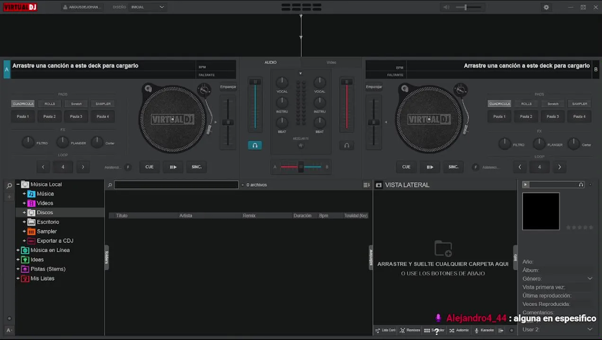The width and height of the screenshot is (602, 340).
Task: Click the browser search input field
Action: pos(176,185)
